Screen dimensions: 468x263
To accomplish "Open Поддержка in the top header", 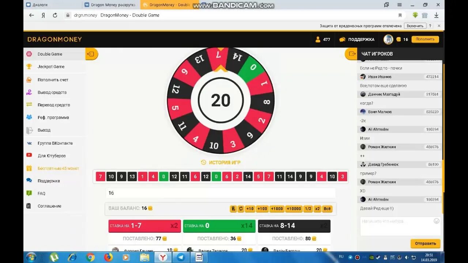I will click(x=357, y=39).
